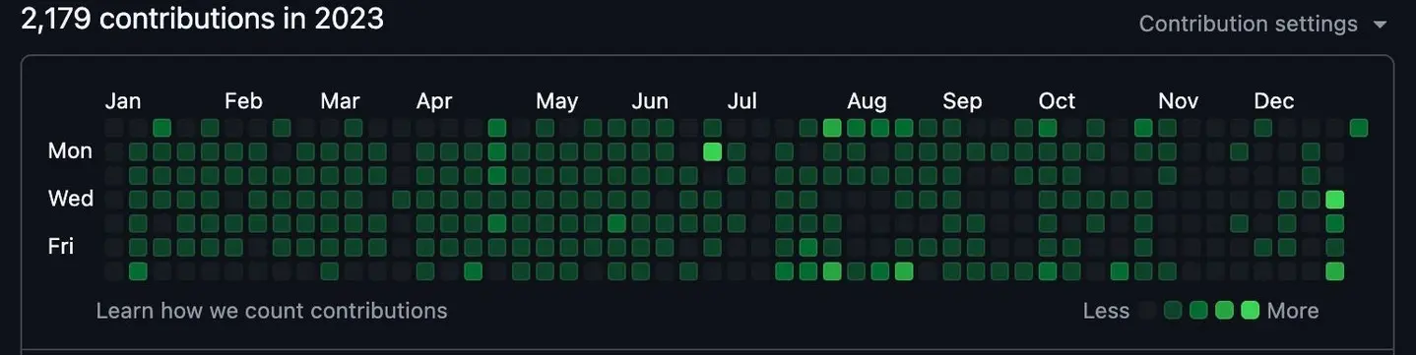Click the "May" month label
Image resolution: width=1416 pixels, height=355 pixels.
pyautogui.click(x=557, y=101)
